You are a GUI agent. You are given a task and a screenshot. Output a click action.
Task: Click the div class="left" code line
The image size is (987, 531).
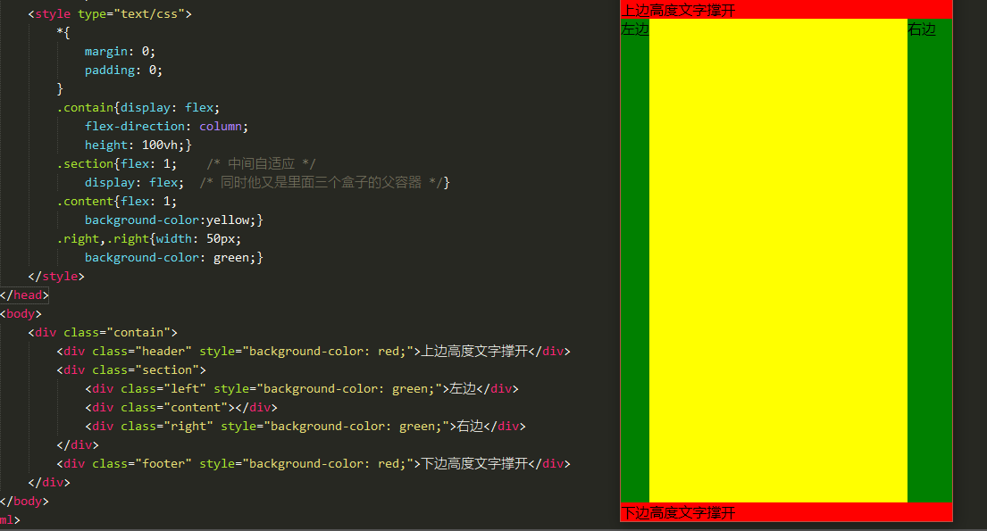coord(302,389)
